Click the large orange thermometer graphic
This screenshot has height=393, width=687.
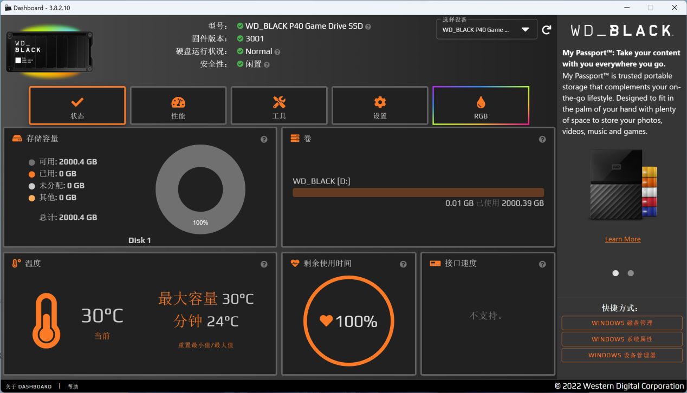[46, 320]
